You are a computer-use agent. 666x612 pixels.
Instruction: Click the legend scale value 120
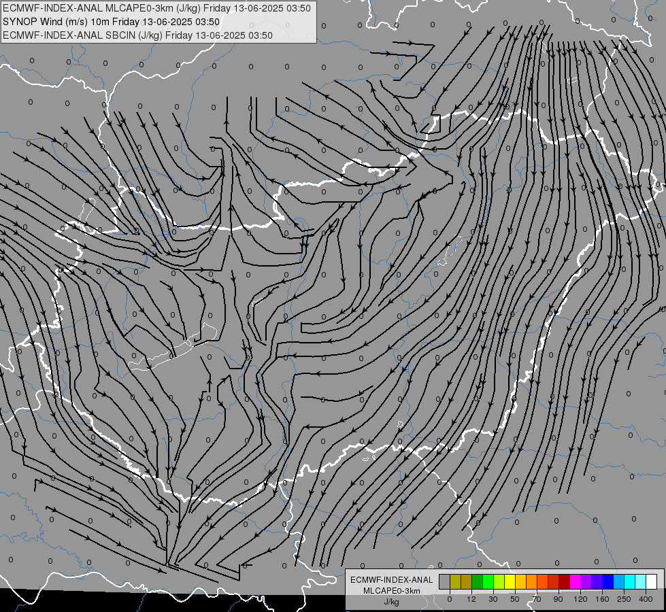[x=581, y=599]
